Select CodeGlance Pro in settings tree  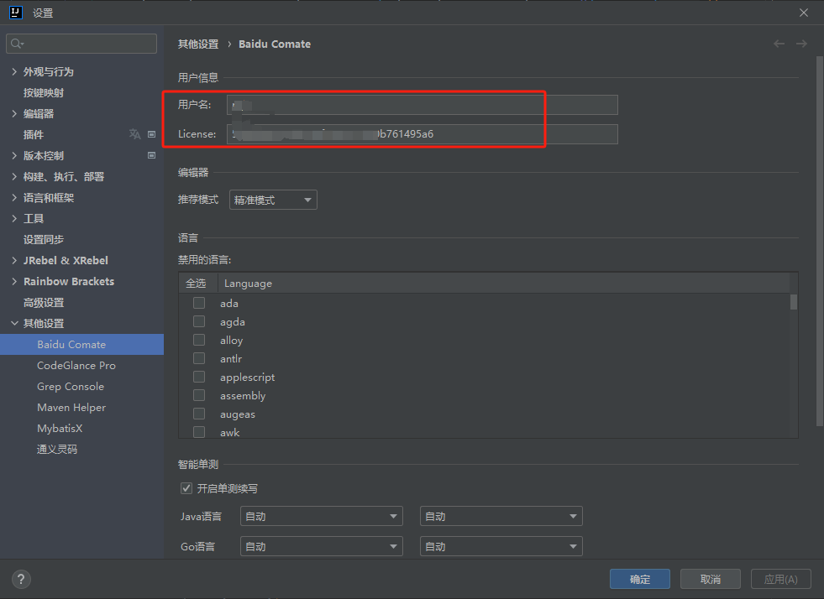(76, 366)
